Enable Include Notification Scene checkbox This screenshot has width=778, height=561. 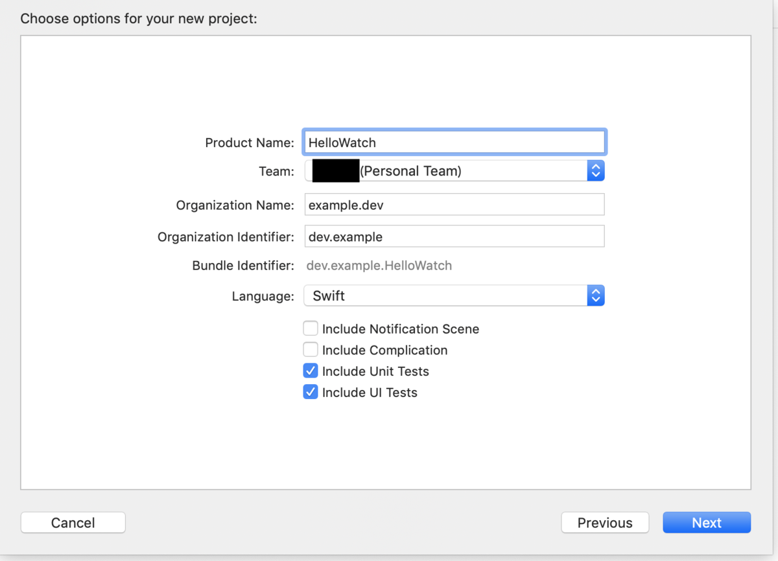[311, 329]
